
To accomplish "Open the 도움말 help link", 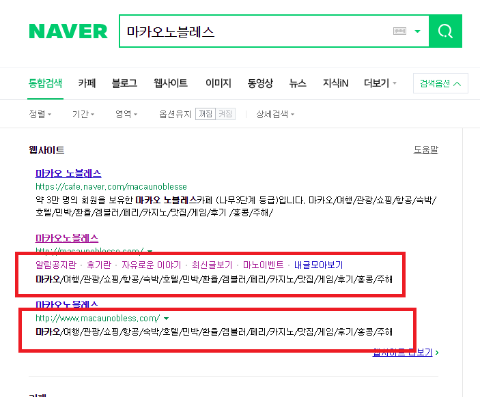I will [426, 150].
